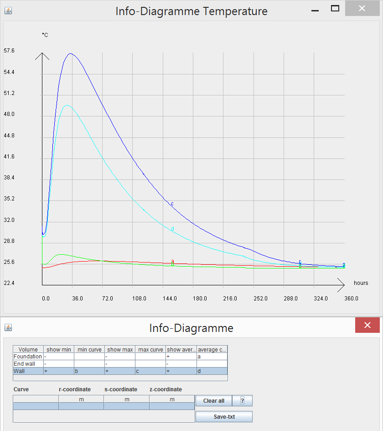The image size is (383, 431).
Task: Click the Save-txt button
Action: tap(224, 417)
